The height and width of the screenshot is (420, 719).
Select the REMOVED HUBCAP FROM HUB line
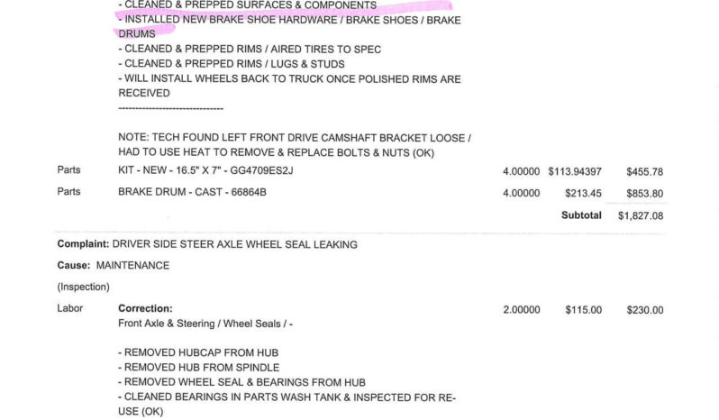(198, 352)
